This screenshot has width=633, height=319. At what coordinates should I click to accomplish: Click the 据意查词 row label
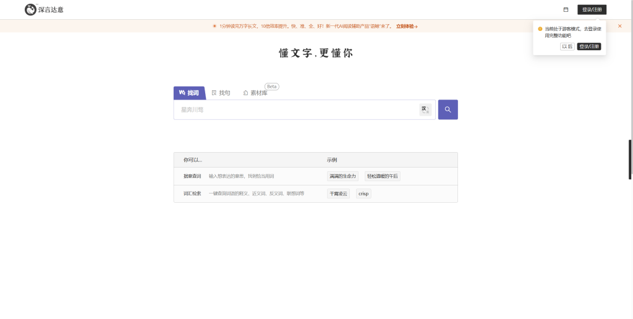[192, 176]
